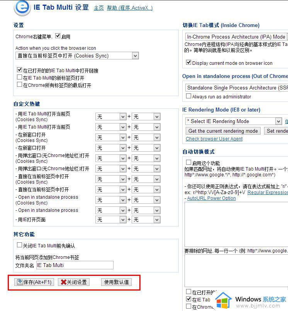Check Always run as administrator
Viewport: 288px width, 311px height.
188,96
